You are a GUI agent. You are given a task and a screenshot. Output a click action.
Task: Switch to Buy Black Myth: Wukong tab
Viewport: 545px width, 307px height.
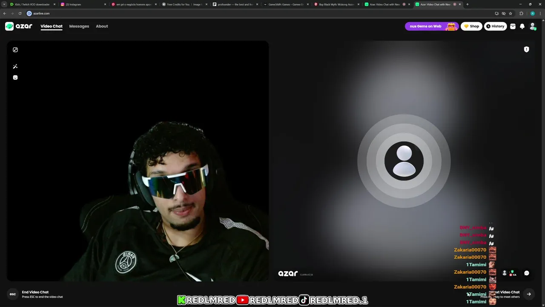point(336,4)
